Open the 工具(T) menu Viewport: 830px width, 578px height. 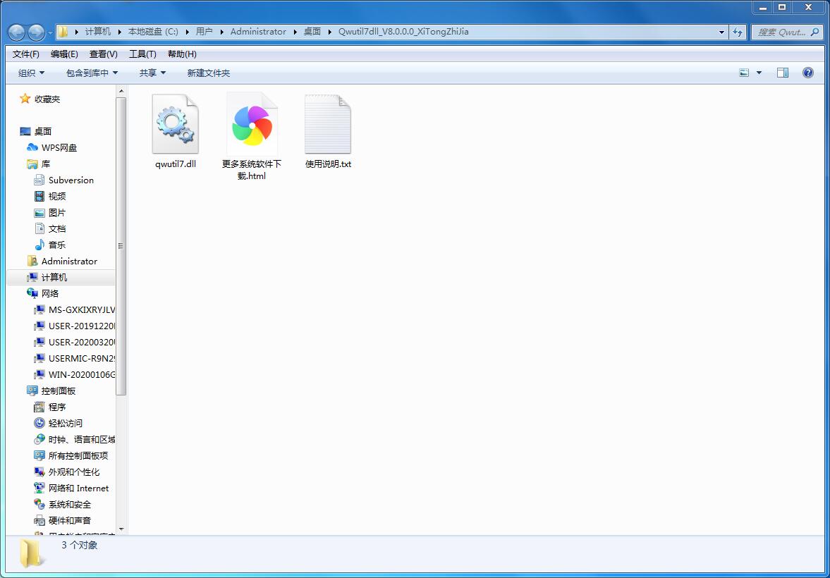[x=142, y=54]
